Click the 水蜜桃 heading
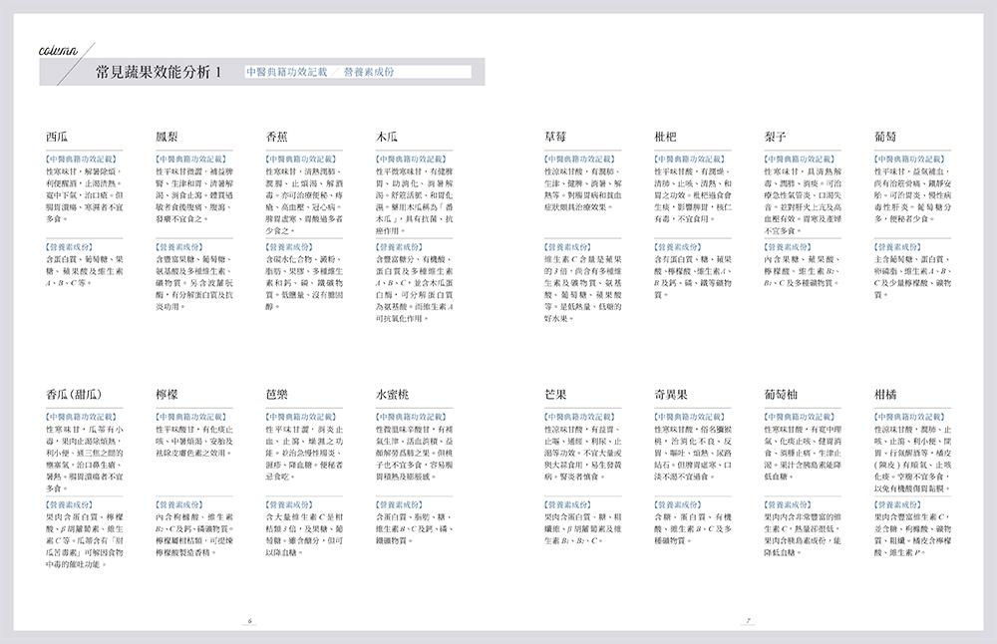This screenshot has width=997, height=644. pos(392,395)
